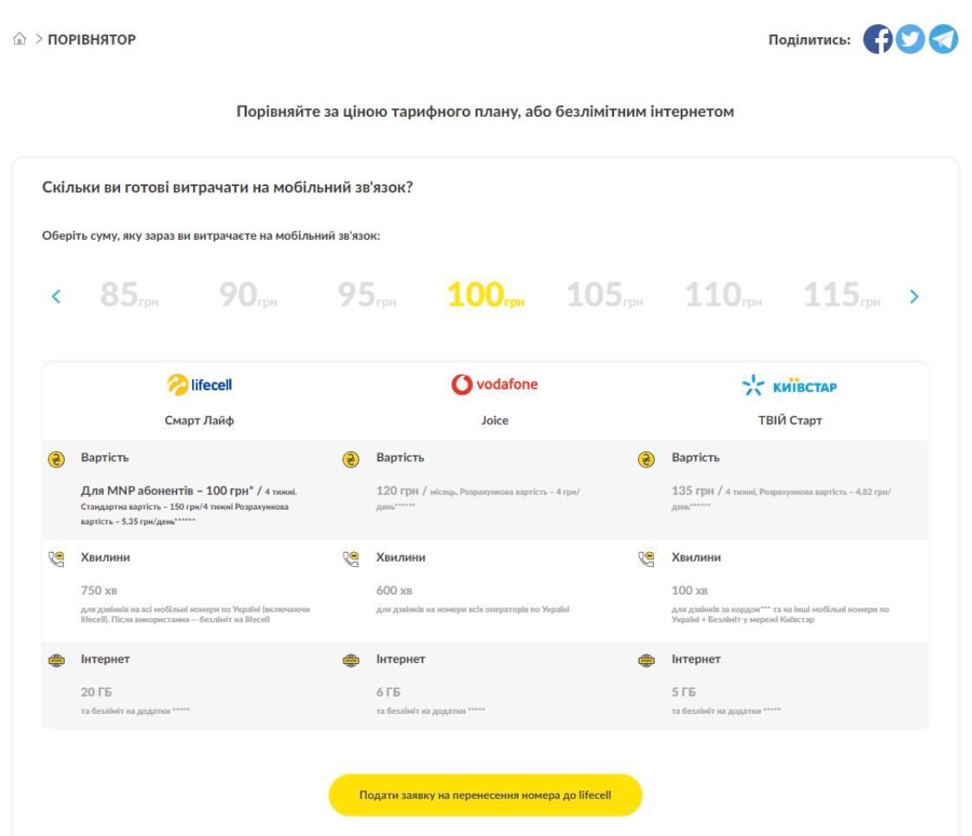Click lifecell's hryvnia cost icon
The width and height of the screenshot is (972, 836).
point(56,460)
